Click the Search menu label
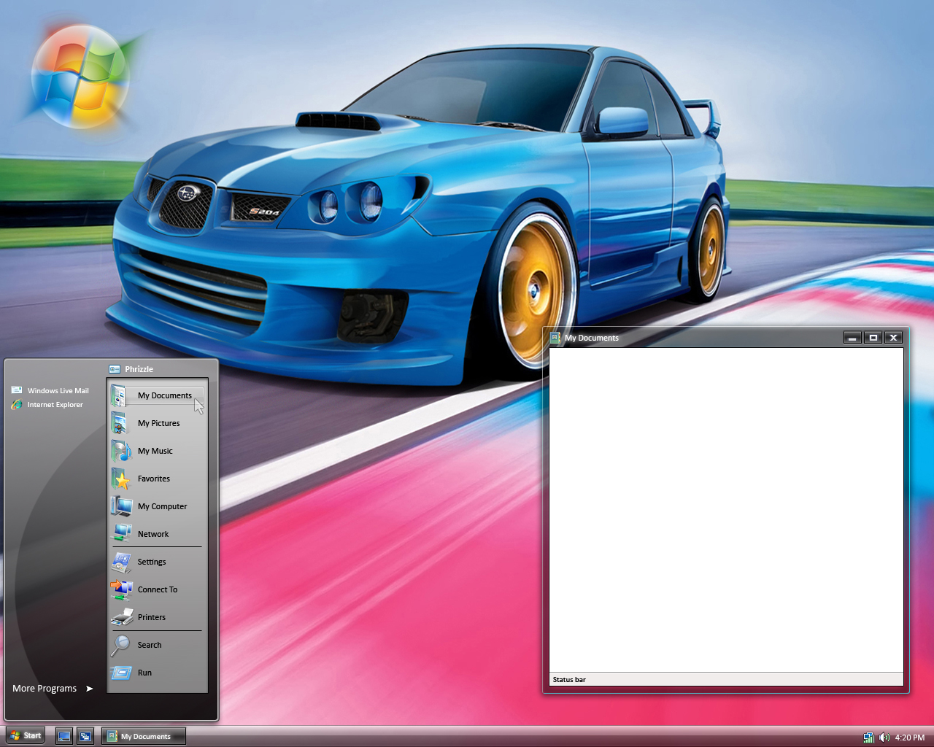 pyautogui.click(x=150, y=645)
